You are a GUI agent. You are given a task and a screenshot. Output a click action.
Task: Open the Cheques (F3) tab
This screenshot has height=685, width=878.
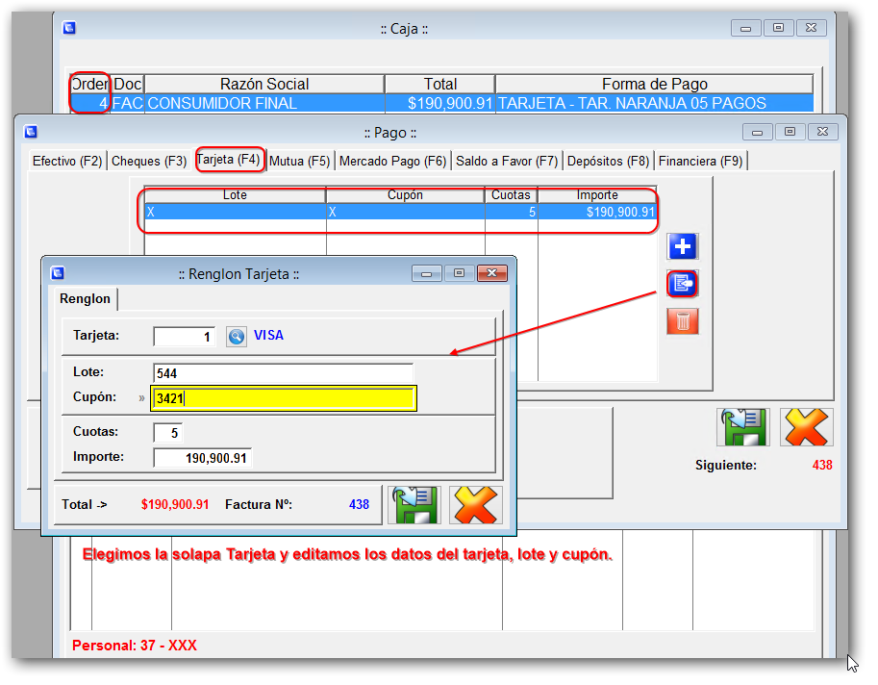(x=149, y=161)
